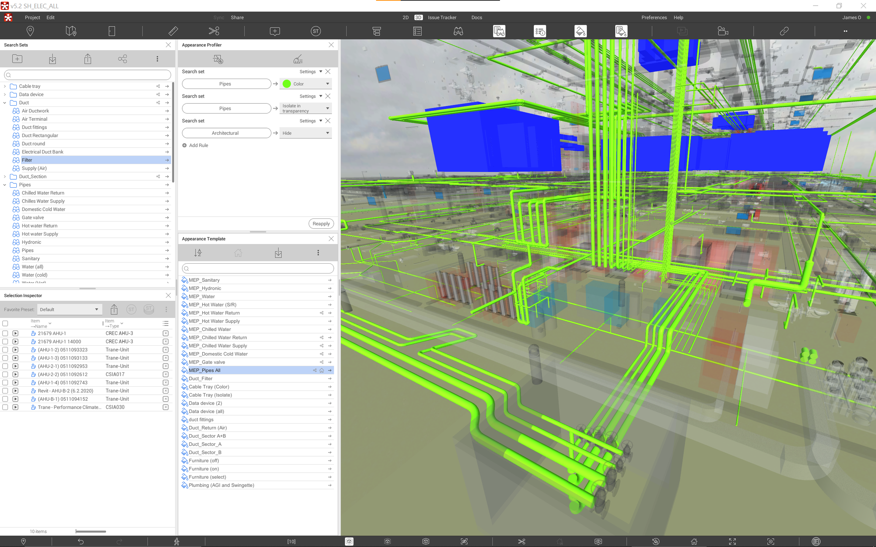
Task: Check the box for 21679 AHU-1 row
Action: click(x=5, y=333)
